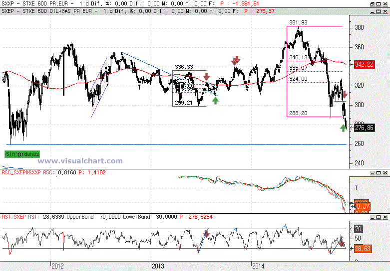Minimize the RSC_SXEP&SXXP indicator pane
This screenshot has height=271, width=390.
click(373, 173)
